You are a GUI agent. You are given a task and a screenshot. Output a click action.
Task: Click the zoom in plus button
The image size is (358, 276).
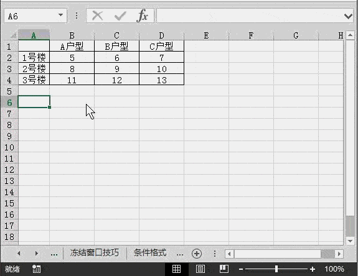(313, 269)
